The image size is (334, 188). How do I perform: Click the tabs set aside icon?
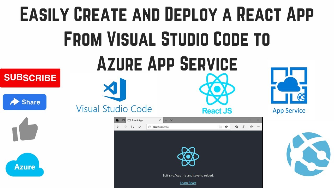[x=117, y=120]
